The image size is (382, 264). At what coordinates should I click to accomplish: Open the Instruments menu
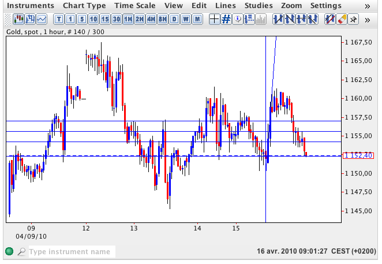tap(31, 6)
